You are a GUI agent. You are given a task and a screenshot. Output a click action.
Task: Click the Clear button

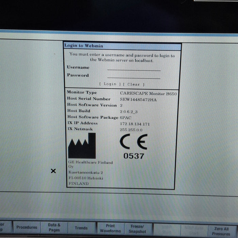point(134,84)
